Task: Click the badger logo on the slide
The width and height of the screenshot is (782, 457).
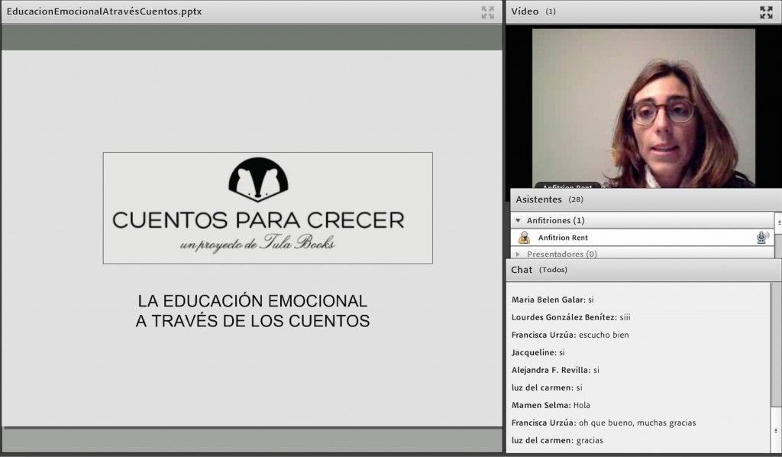Action: (258, 179)
